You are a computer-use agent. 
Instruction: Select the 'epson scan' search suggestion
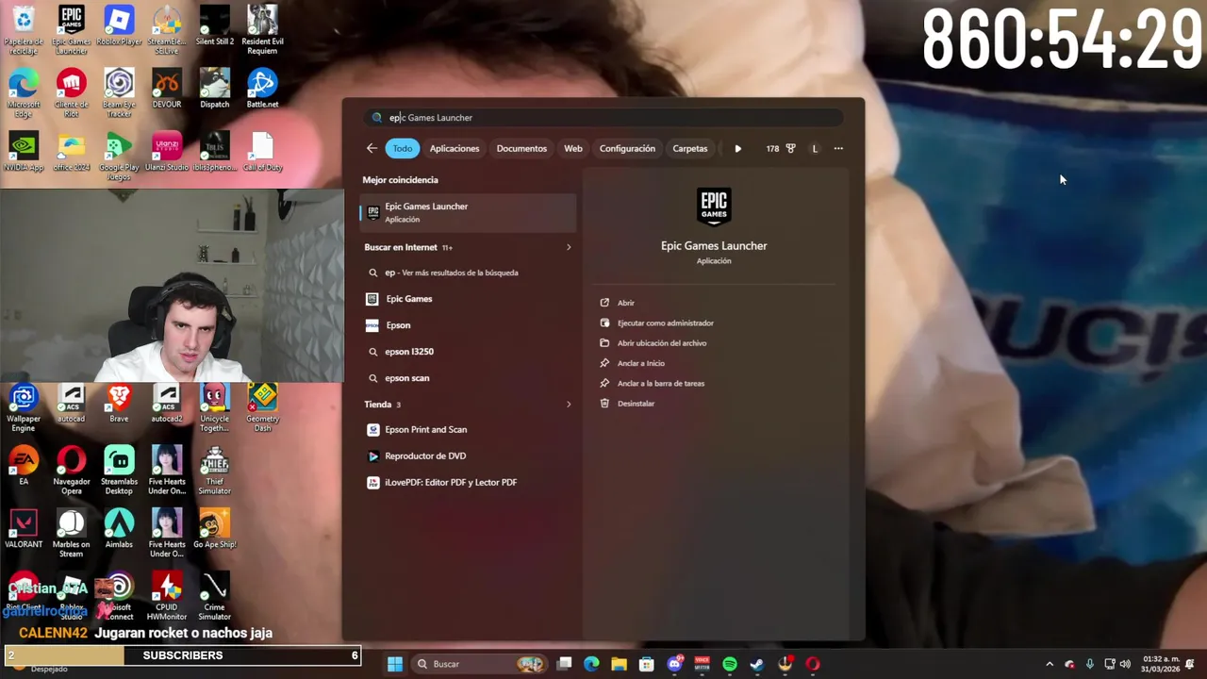coord(469,378)
